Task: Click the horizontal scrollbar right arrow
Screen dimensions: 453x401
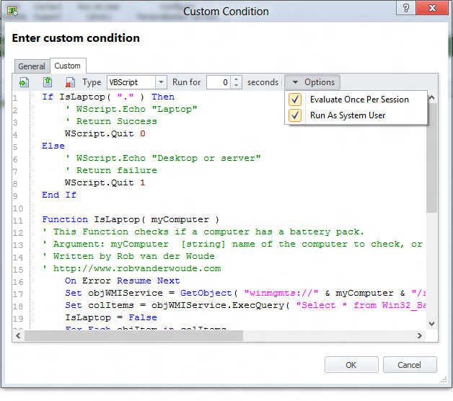Action: coord(421,336)
